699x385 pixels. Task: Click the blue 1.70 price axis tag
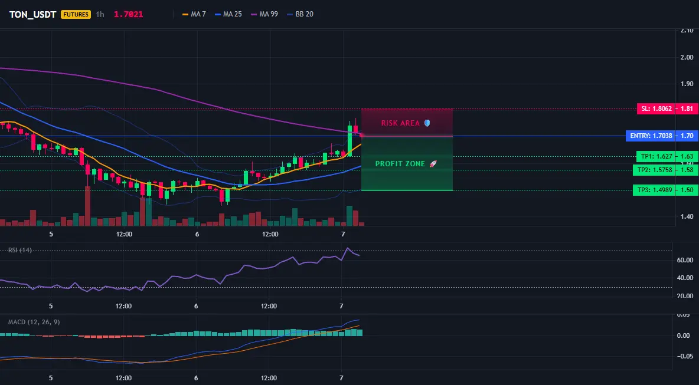tap(687, 136)
